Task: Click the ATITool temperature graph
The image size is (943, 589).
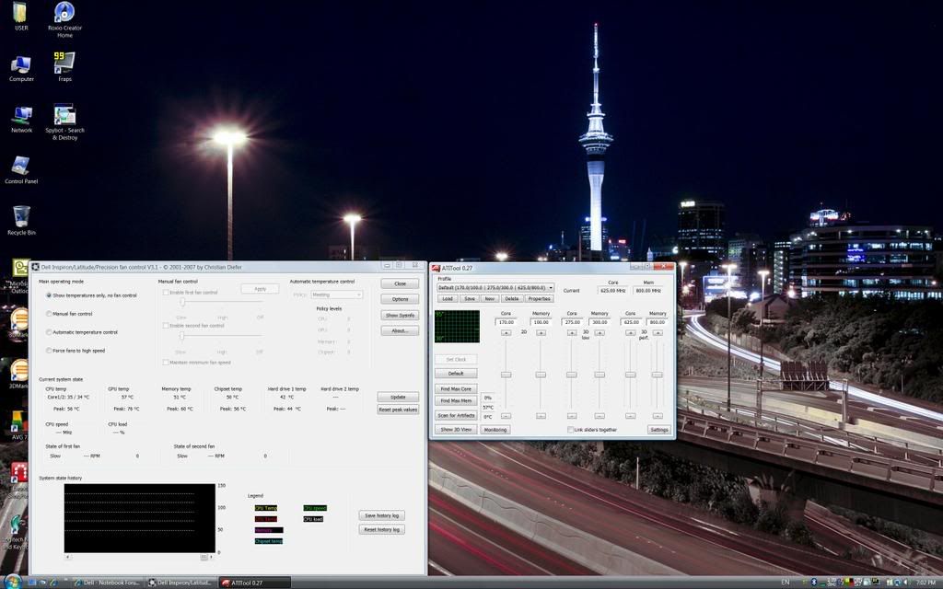Action: point(457,327)
